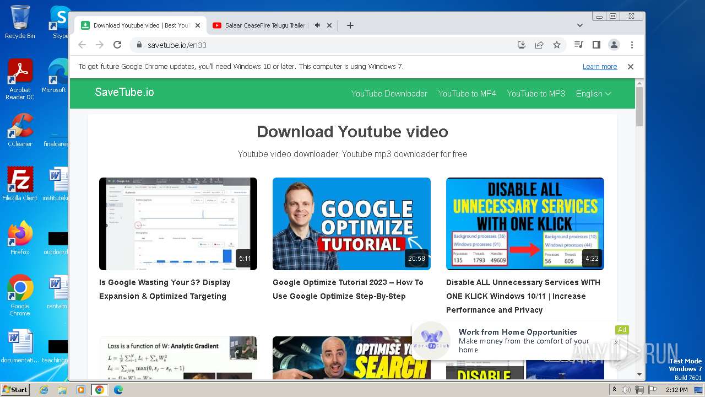Open Google Optimize Tutorial thumbnail
Screen dimensions: 705x397
[x=351, y=224]
